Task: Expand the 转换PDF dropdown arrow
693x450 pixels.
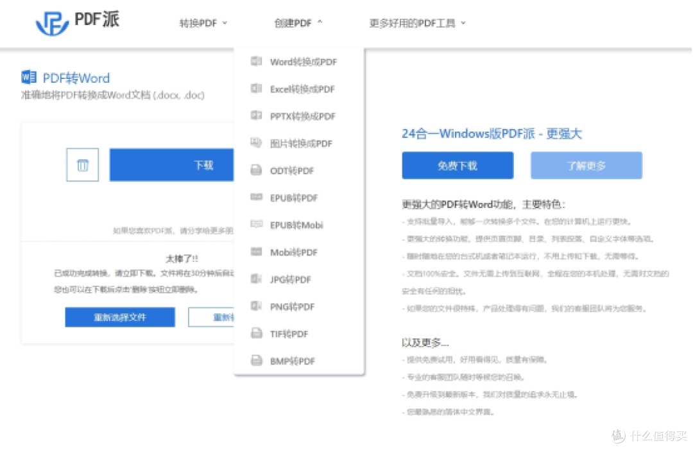Action: click(225, 23)
